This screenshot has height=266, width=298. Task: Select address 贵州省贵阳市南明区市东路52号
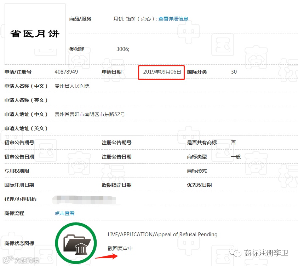coord(90,114)
